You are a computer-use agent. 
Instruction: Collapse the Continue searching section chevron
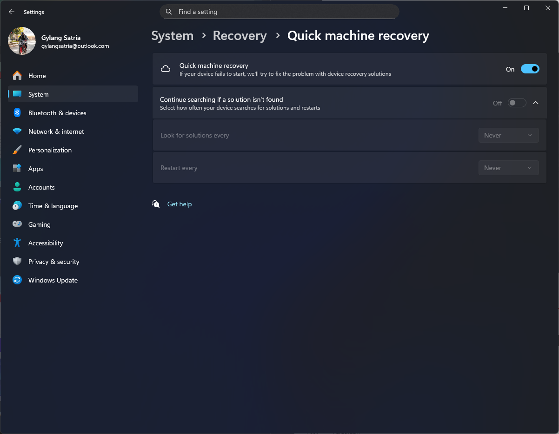536,103
